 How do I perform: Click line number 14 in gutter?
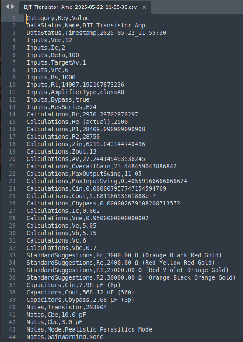(12, 114)
